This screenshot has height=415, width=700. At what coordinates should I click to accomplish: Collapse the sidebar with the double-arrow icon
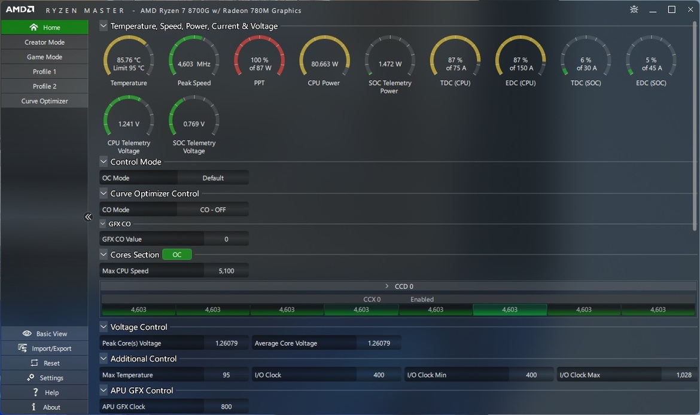(88, 217)
